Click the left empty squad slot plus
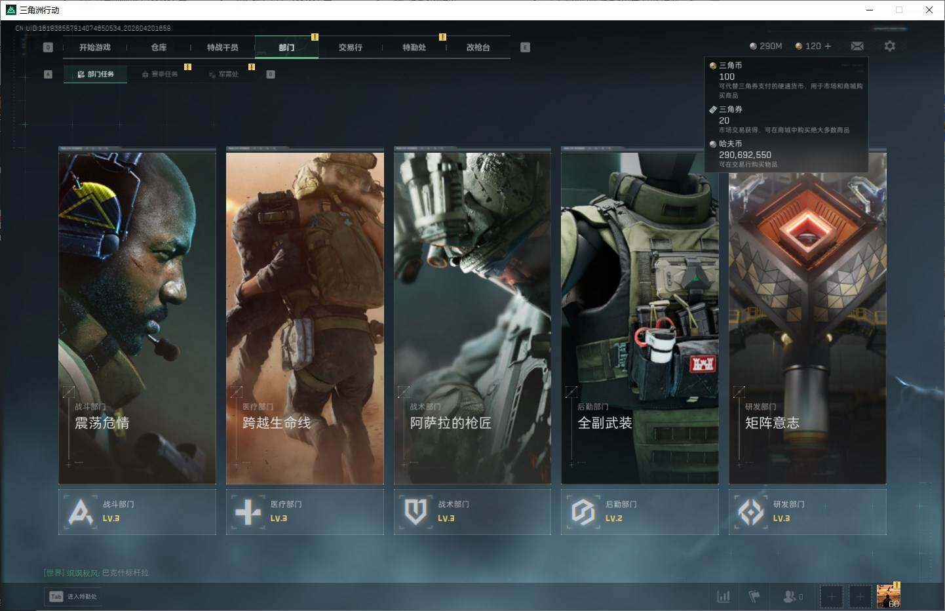 (x=831, y=597)
